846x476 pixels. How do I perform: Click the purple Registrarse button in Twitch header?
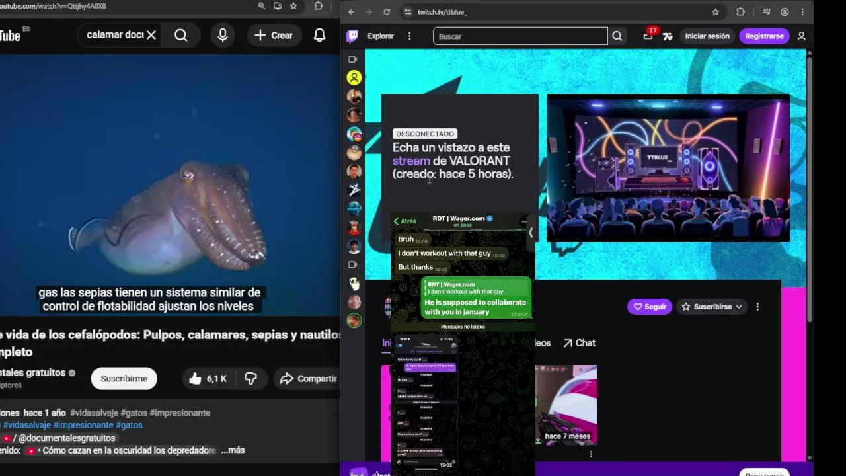coord(764,36)
